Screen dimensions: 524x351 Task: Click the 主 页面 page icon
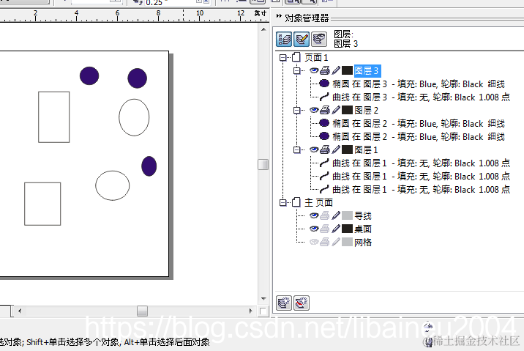pos(296,202)
